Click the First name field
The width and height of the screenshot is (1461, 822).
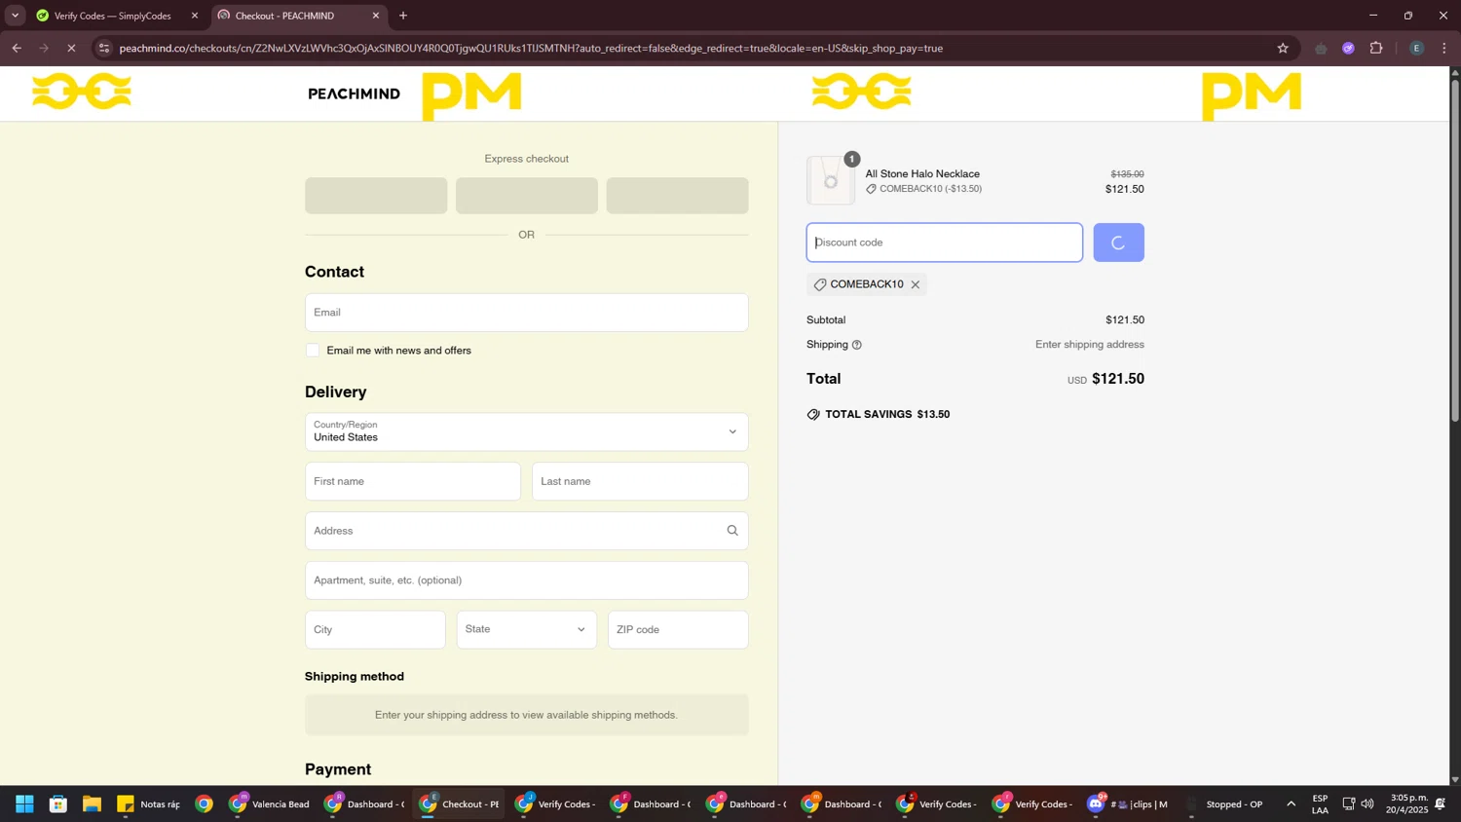tap(413, 481)
